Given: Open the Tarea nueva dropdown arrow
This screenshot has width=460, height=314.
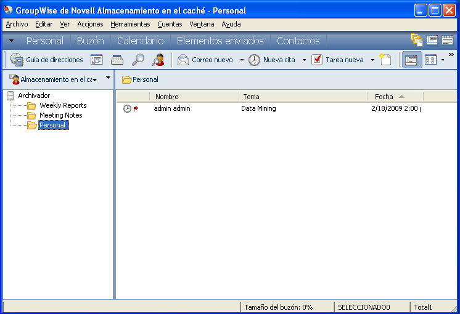Looking at the screenshot, I should tap(372, 60).
